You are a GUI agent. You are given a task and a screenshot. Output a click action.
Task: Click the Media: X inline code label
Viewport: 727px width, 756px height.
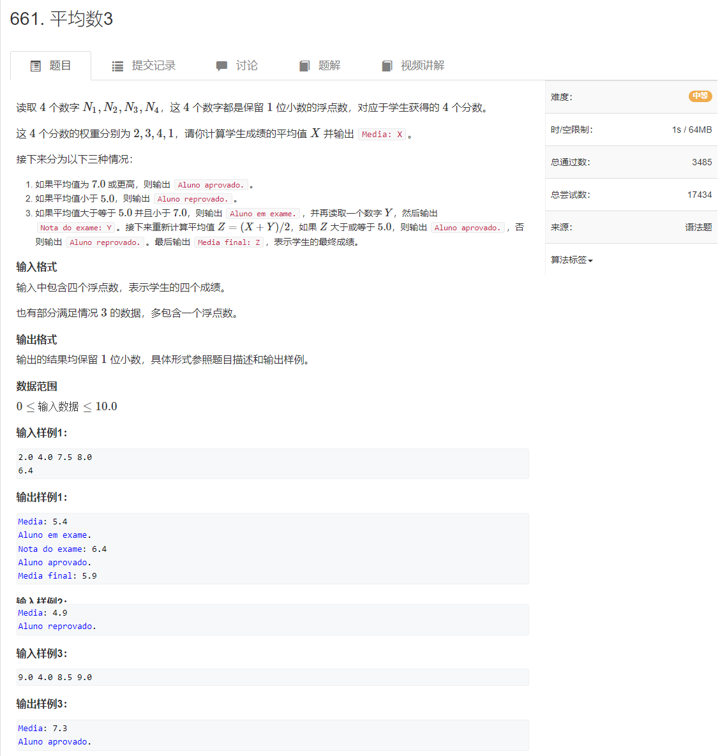click(382, 135)
